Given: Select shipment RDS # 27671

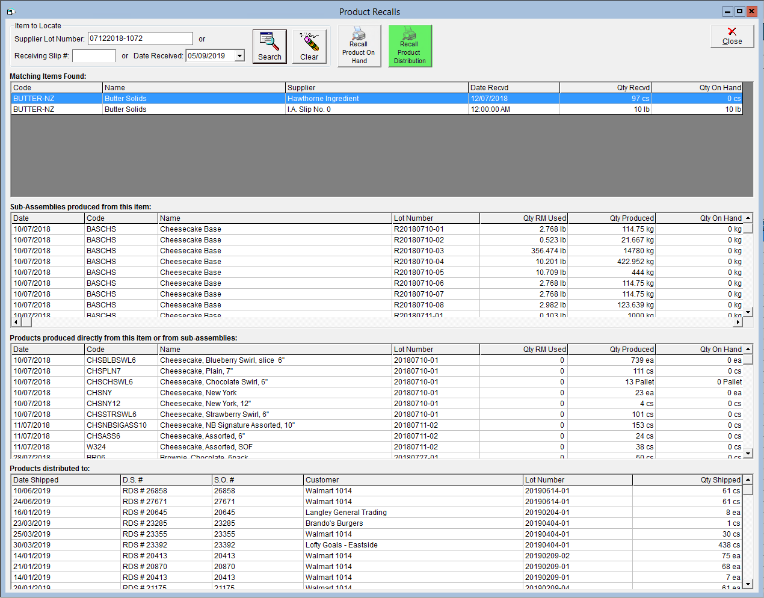Looking at the screenshot, I should click(x=377, y=502).
